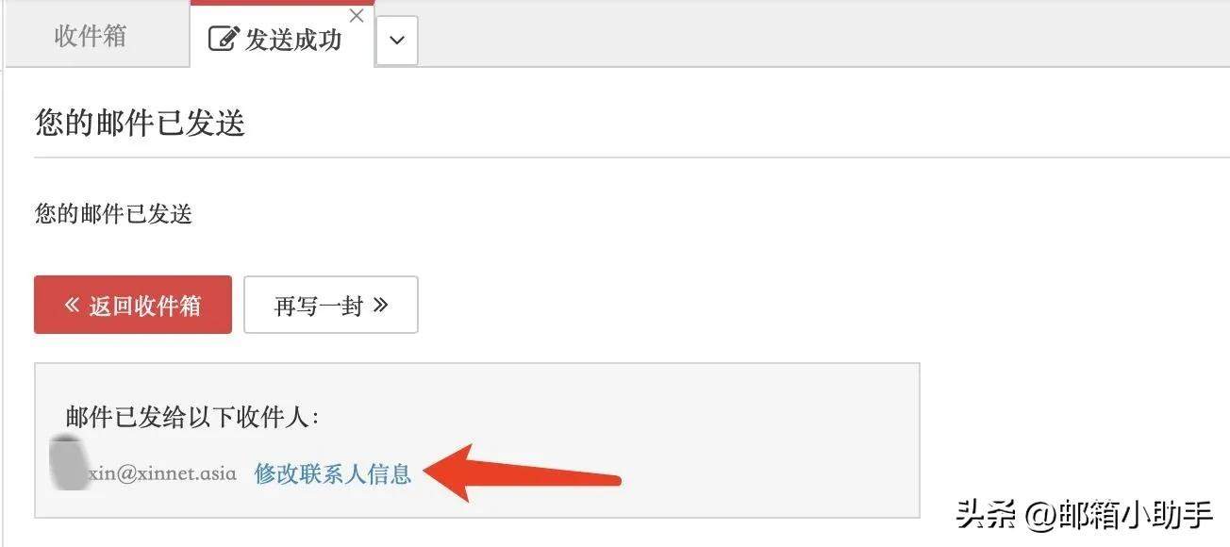Open the tab list dropdown chevron
The width and height of the screenshot is (1230, 547).
point(397,41)
